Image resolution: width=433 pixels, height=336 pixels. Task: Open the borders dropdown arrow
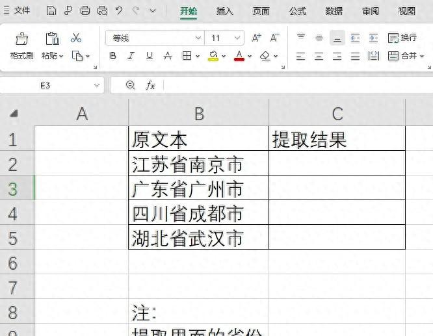198,57
